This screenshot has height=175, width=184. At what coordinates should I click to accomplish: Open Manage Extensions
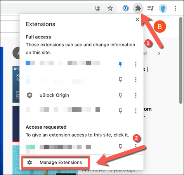pyautogui.click(x=56, y=163)
